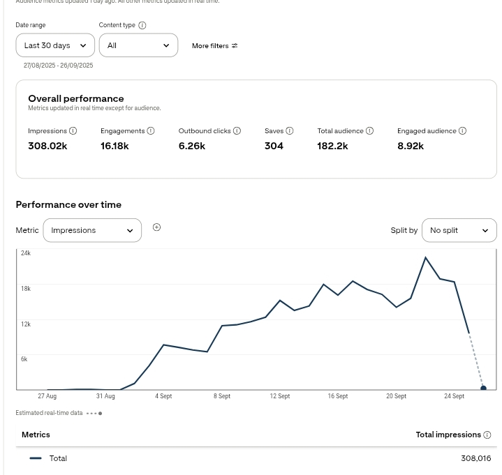Image resolution: width=502 pixels, height=475 pixels.
Task: Click the 6.26k outbound clicks value
Action: click(192, 146)
